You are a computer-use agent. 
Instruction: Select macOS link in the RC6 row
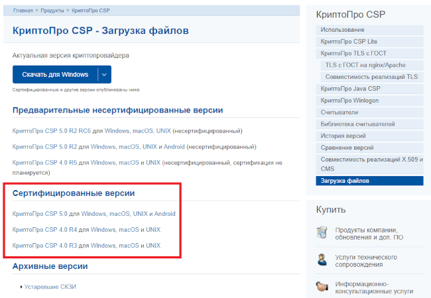(143, 131)
